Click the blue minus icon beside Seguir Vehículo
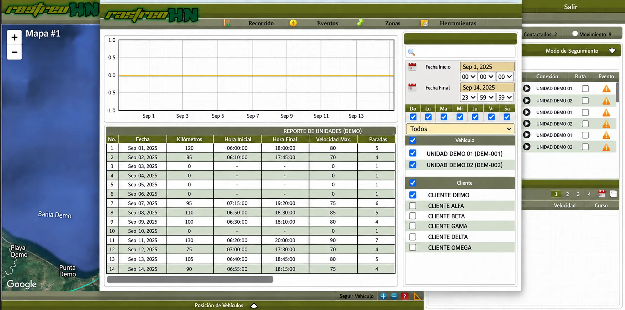The width and height of the screenshot is (625, 310). pyautogui.click(x=394, y=296)
